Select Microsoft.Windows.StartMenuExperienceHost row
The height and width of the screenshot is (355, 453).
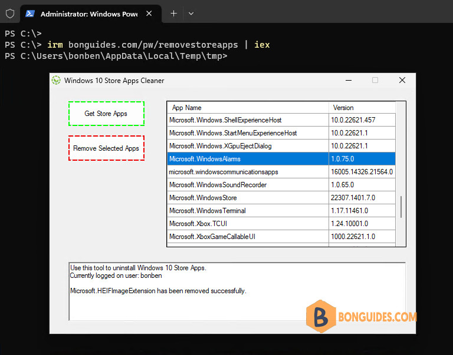click(x=281, y=133)
